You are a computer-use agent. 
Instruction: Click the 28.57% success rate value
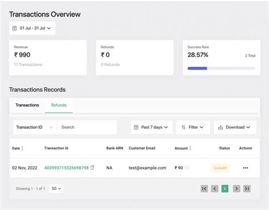(x=198, y=55)
